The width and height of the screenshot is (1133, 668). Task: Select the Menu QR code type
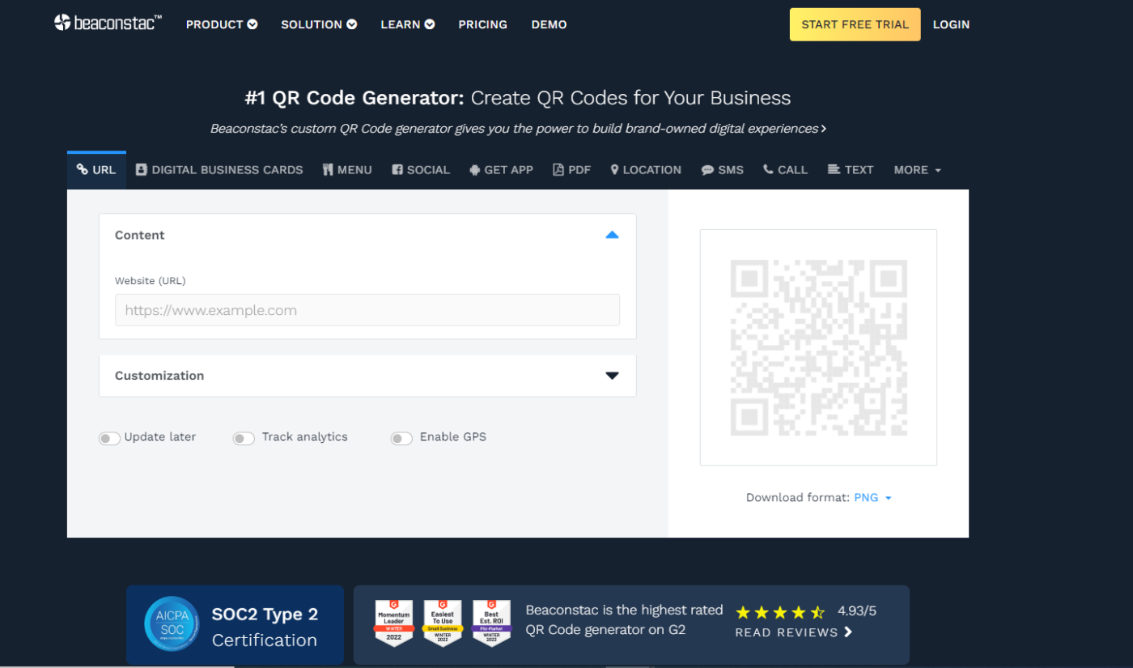click(346, 169)
